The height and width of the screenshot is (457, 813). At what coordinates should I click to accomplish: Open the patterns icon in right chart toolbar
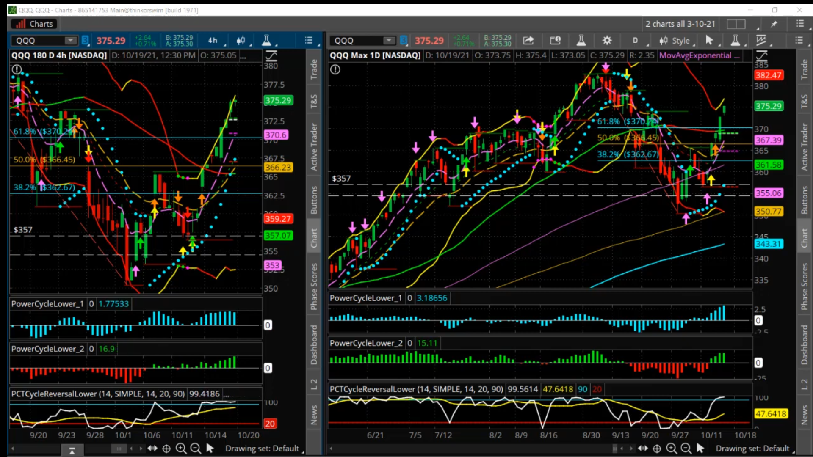(761, 40)
